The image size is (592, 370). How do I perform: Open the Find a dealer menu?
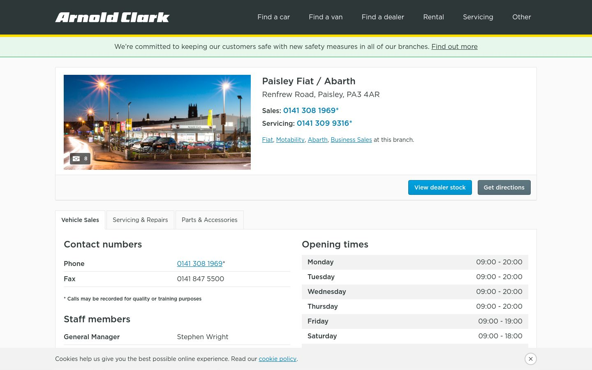383,17
